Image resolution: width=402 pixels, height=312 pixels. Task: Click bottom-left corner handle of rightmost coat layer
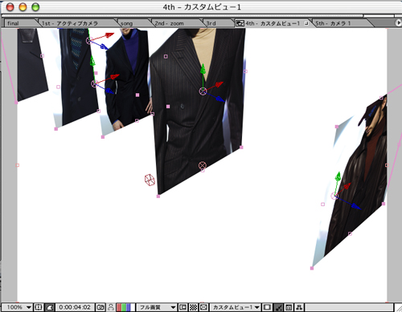point(312,268)
